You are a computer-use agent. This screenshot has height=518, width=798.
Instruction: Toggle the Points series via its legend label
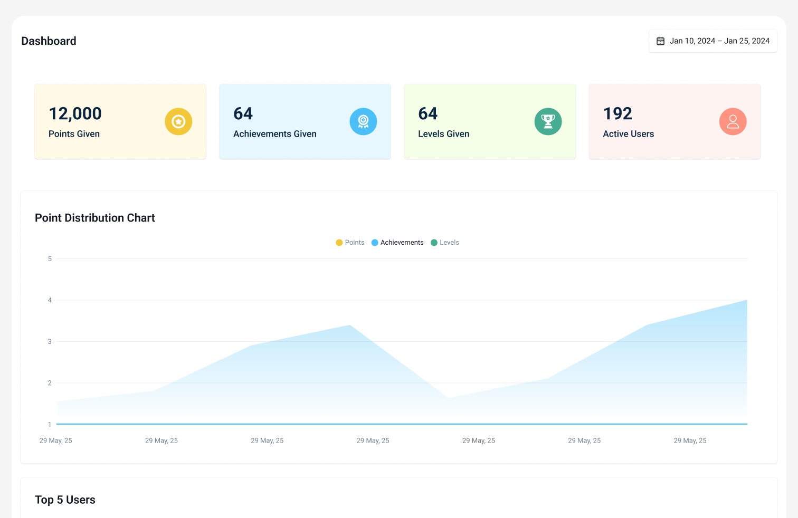(355, 242)
